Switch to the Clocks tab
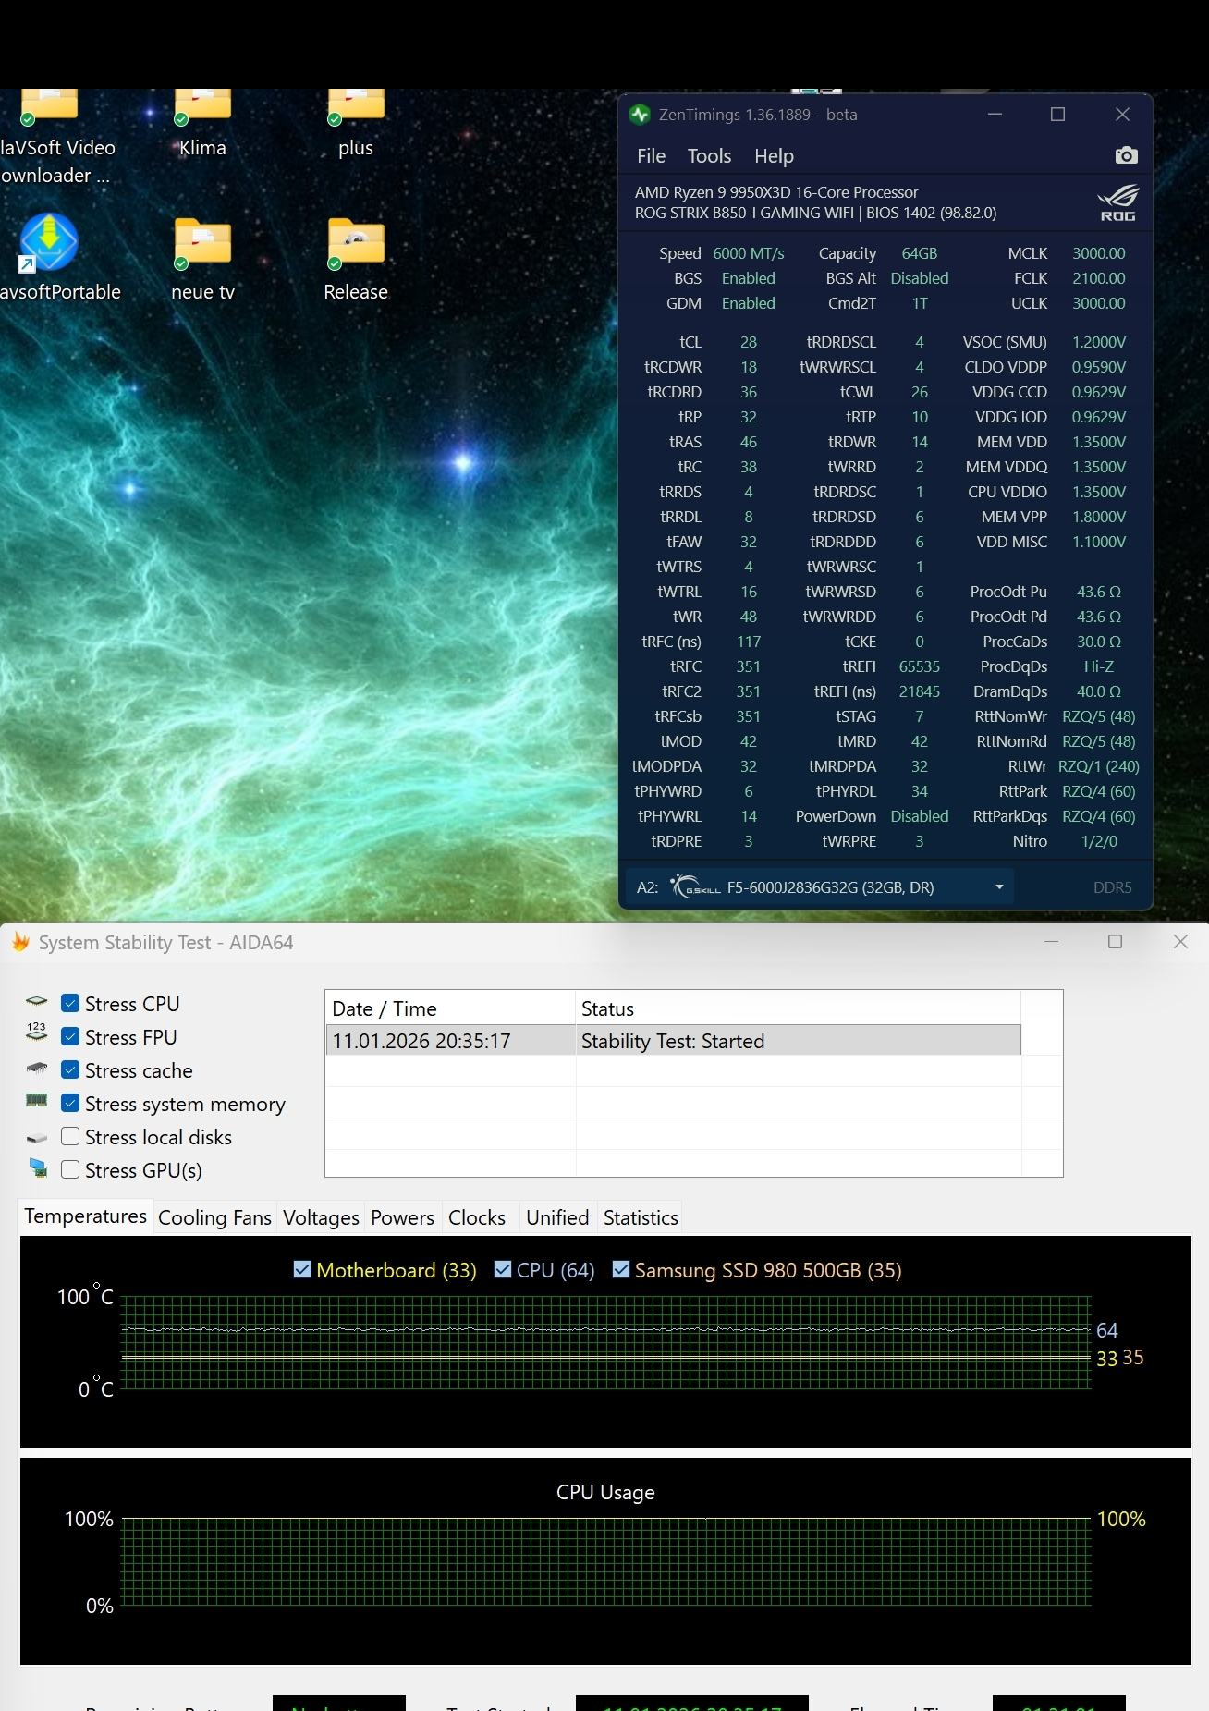The image size is (1209, 1711). click(477, 1217)
